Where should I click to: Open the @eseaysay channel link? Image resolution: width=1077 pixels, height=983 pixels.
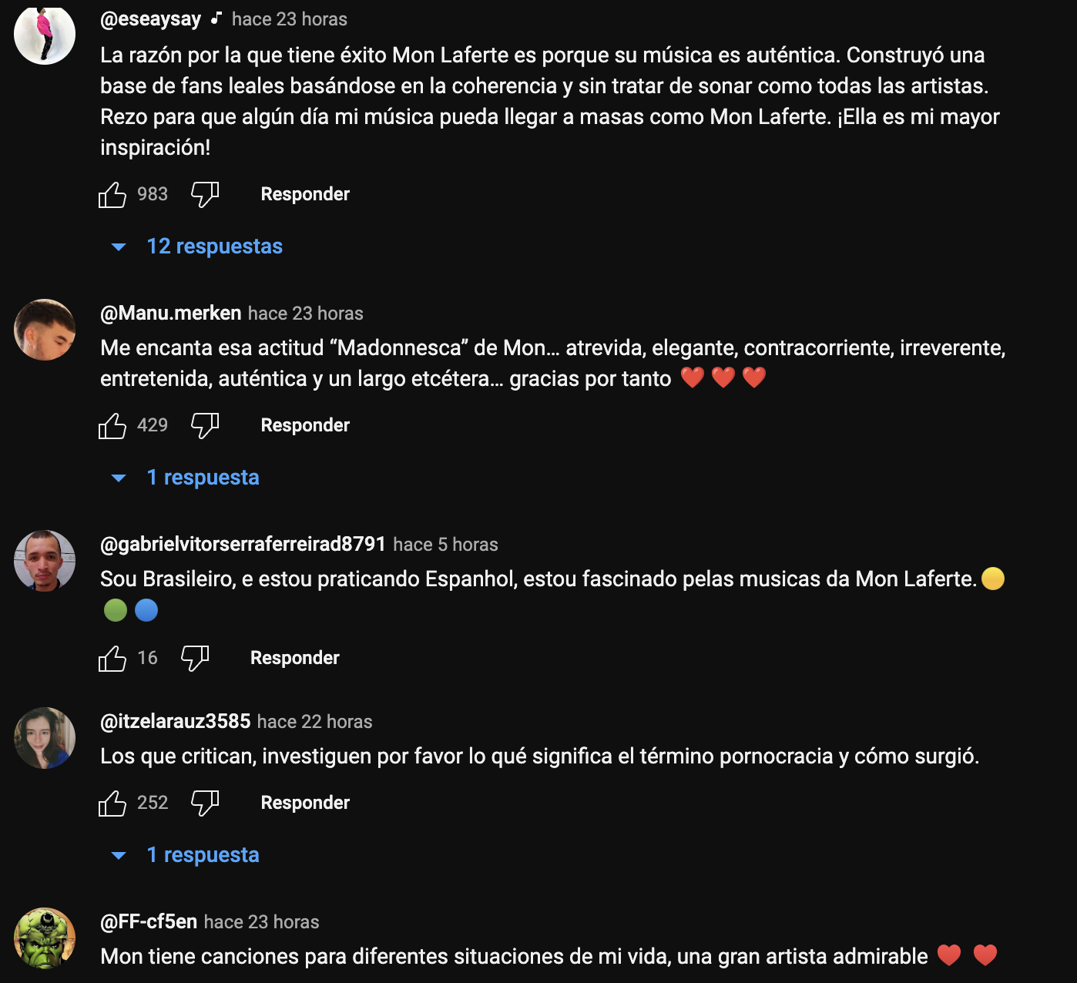click(x=150, y=19)
